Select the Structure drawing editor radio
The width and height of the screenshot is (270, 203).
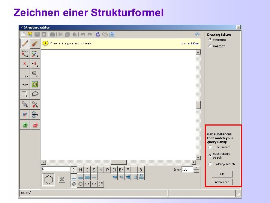pyautogui.click(x=210, y=40)
